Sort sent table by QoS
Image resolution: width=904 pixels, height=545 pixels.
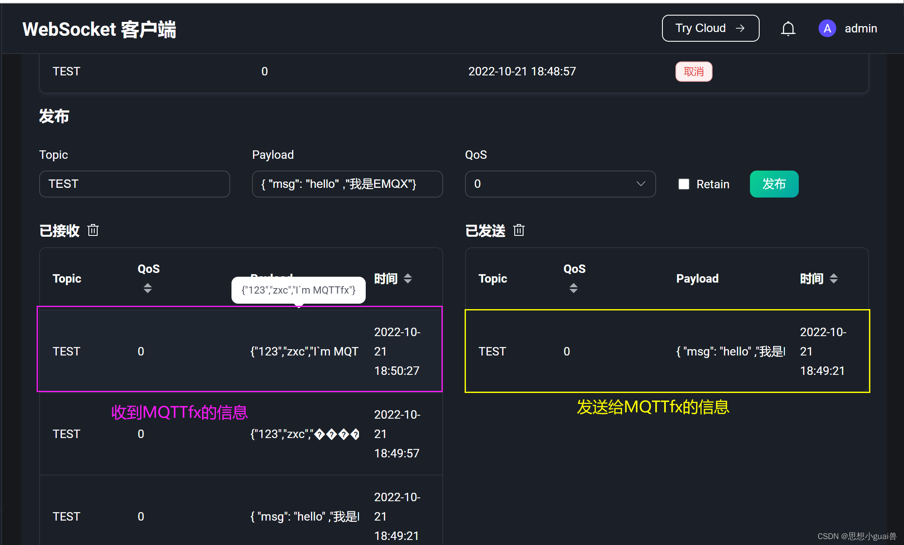click(x=573, y=288)
